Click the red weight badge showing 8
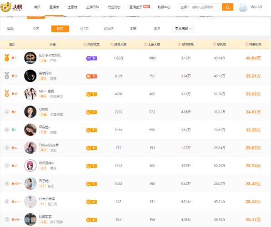This screenshot has height=227, width=271. pyautogui.click(x=91, y=76)
